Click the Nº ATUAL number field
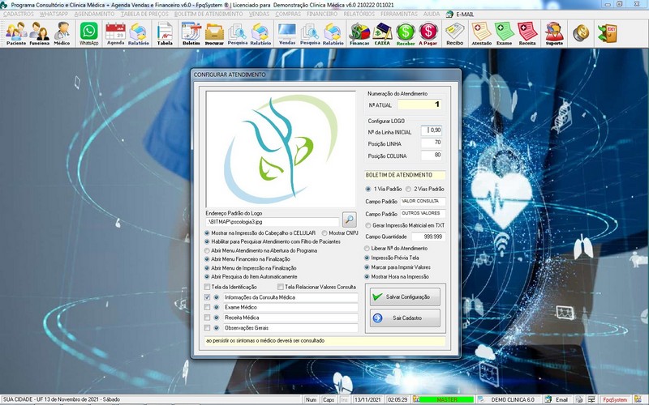Image resolution: width=649 pixels, height=405 pixels. pos(419,104)
